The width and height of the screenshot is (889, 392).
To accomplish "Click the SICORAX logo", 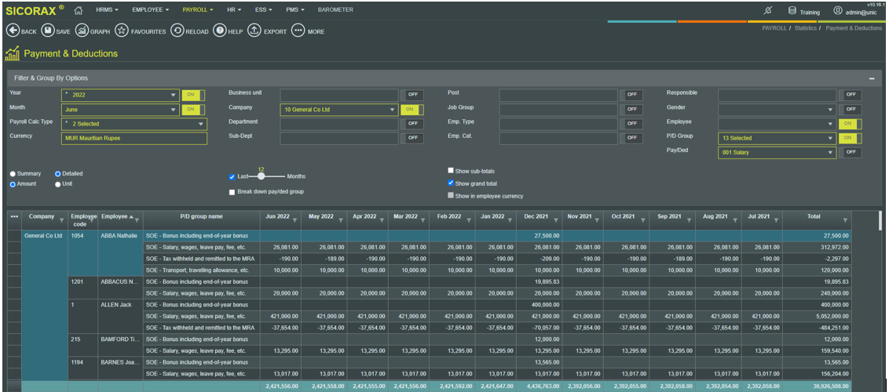I will (35, 10).
